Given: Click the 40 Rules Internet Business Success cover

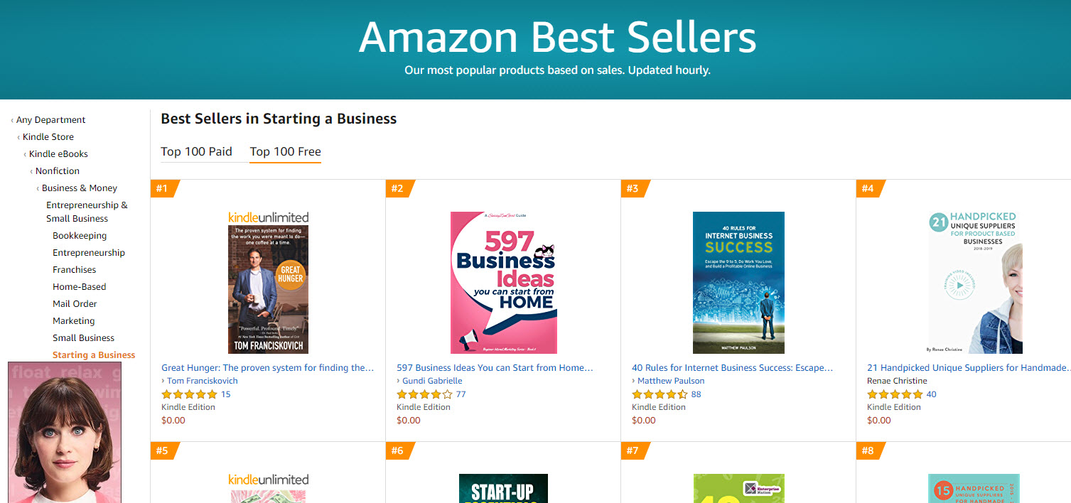Looking at the screenshot, I should point(738,283).
